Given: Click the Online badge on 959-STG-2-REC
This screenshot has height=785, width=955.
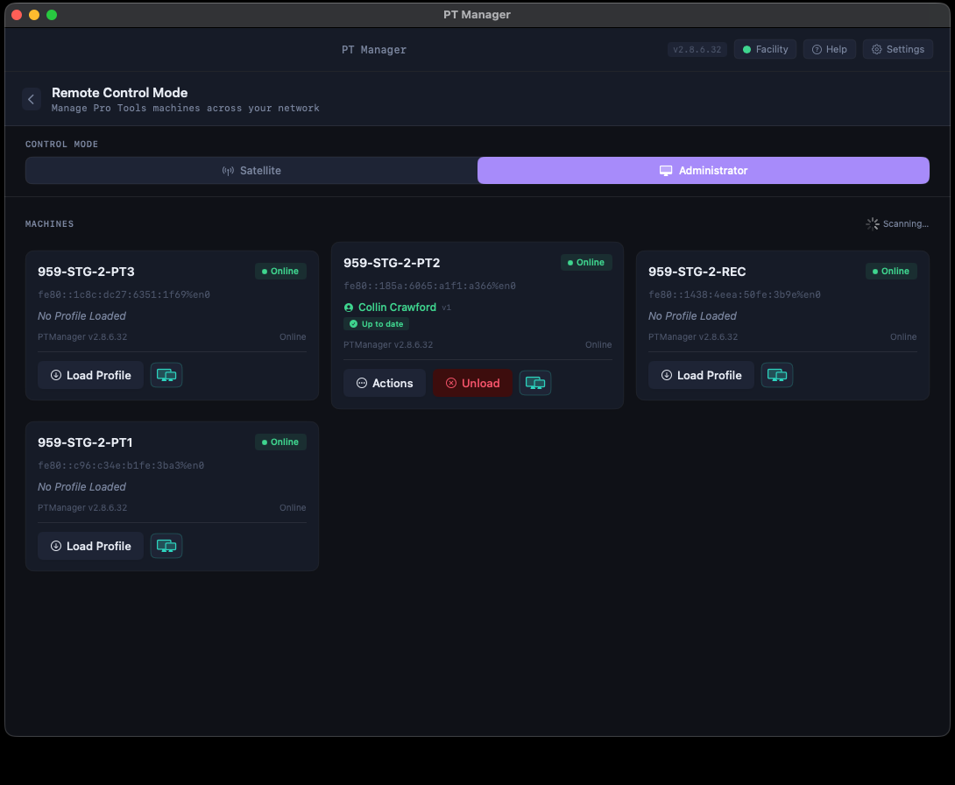Looking at the screenshot, I should pos(891,271).
